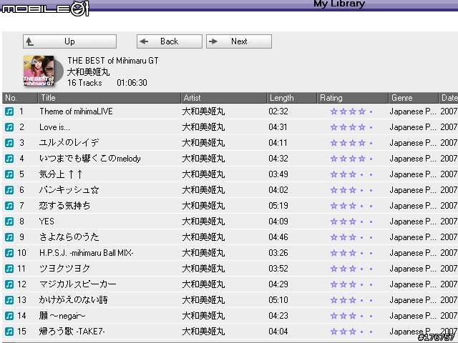
Task: Sort tracks by Artist column header
Action: (224, 98)
